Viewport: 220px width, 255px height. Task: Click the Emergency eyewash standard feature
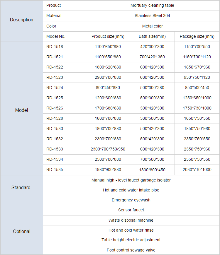point(131,200)
